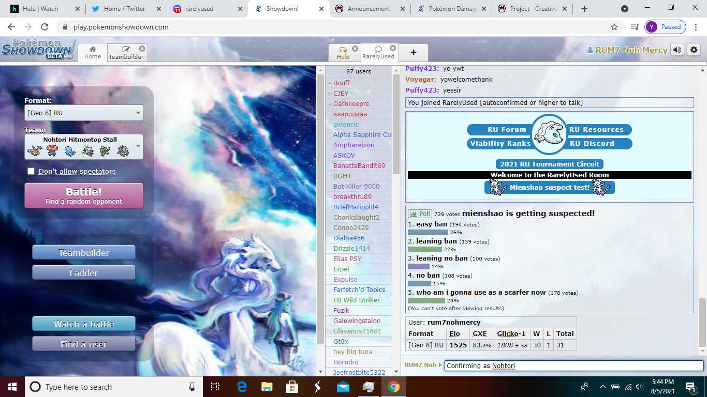Screen dimensions: 707x397
Task: Open Microsoft Store from taskbar
Action: click(x=292, y=387)
